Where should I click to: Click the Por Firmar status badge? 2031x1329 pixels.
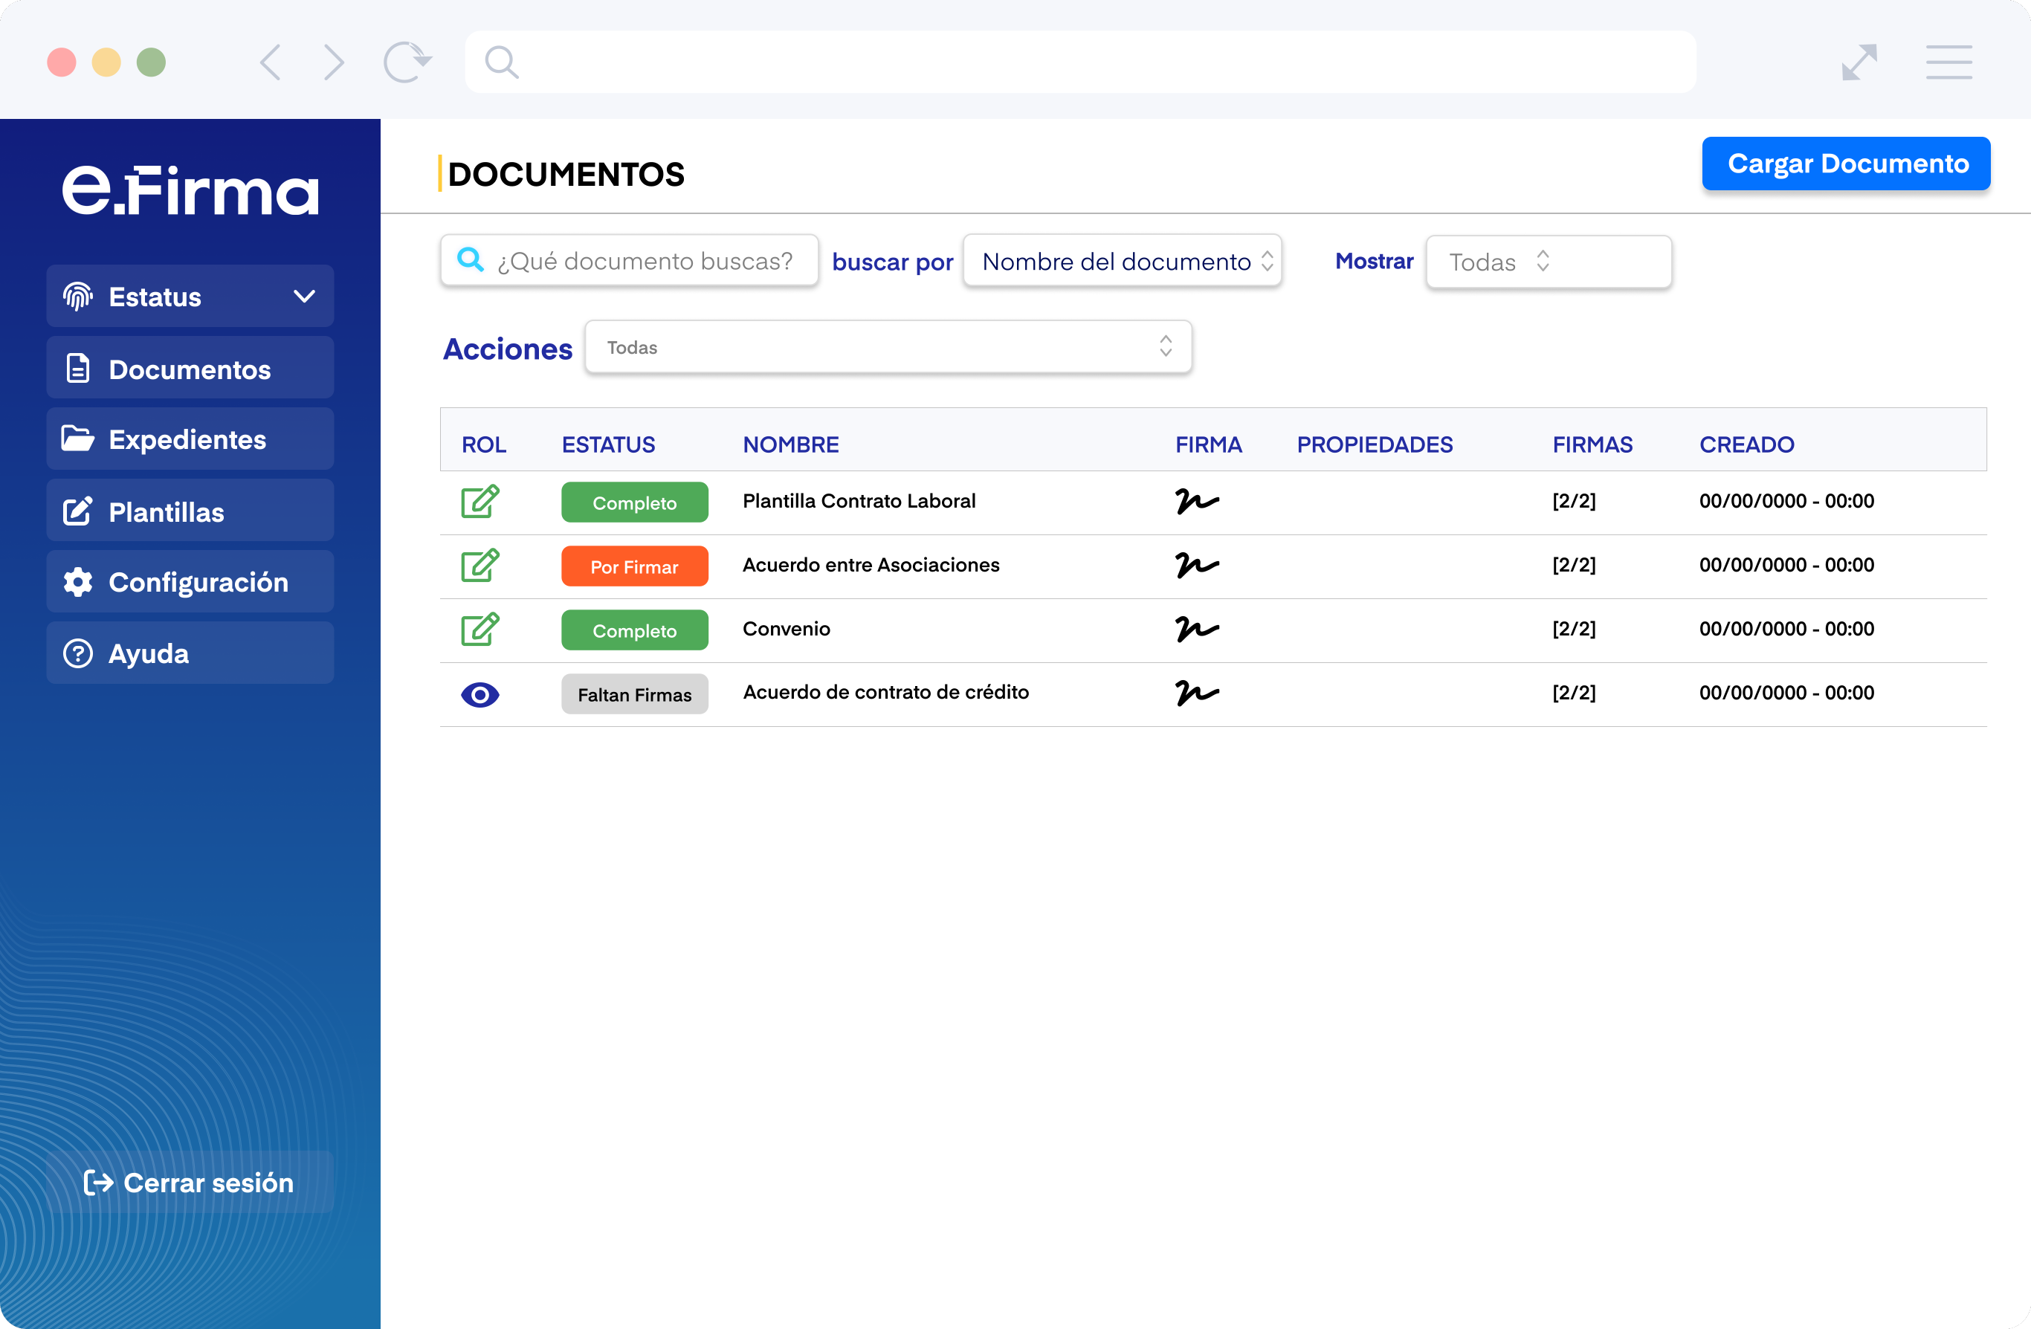(635, 566)
